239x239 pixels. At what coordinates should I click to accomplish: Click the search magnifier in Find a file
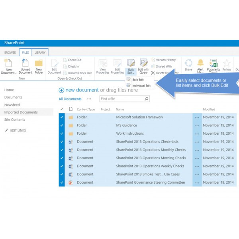[x=147, y=99]
